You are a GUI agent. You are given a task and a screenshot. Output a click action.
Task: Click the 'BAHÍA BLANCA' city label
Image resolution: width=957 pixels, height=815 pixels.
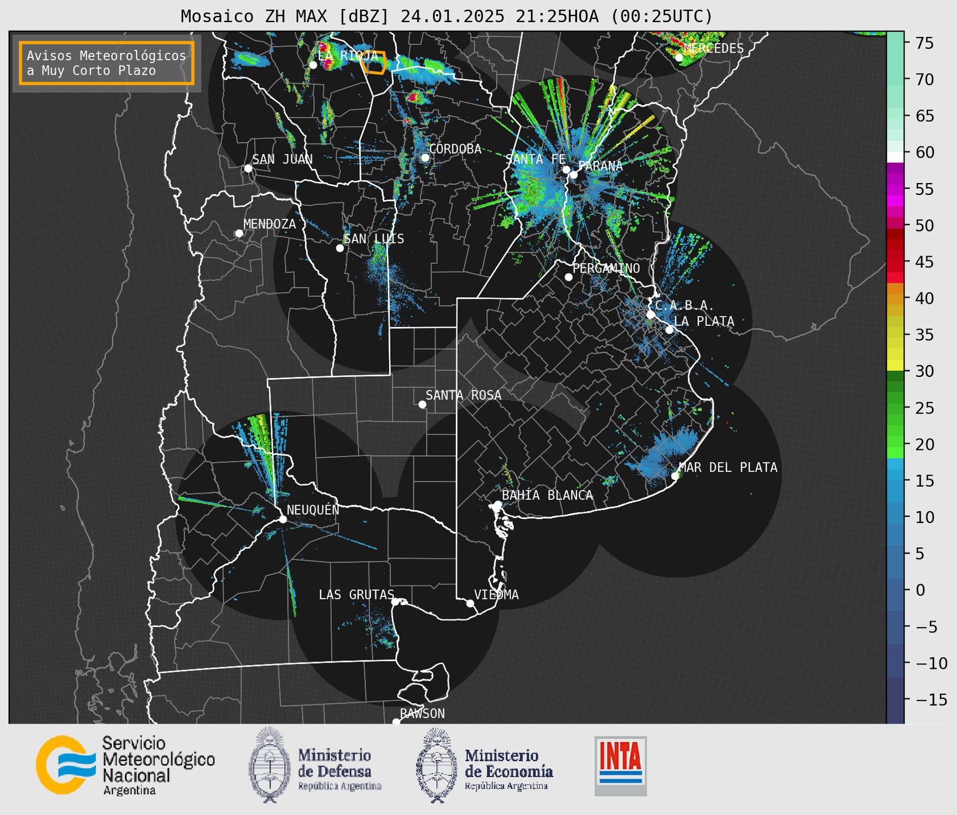[547, 495]
